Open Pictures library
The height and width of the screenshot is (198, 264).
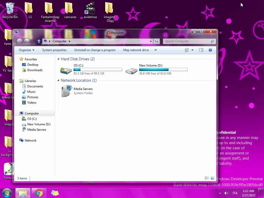[x=33, y=97]
